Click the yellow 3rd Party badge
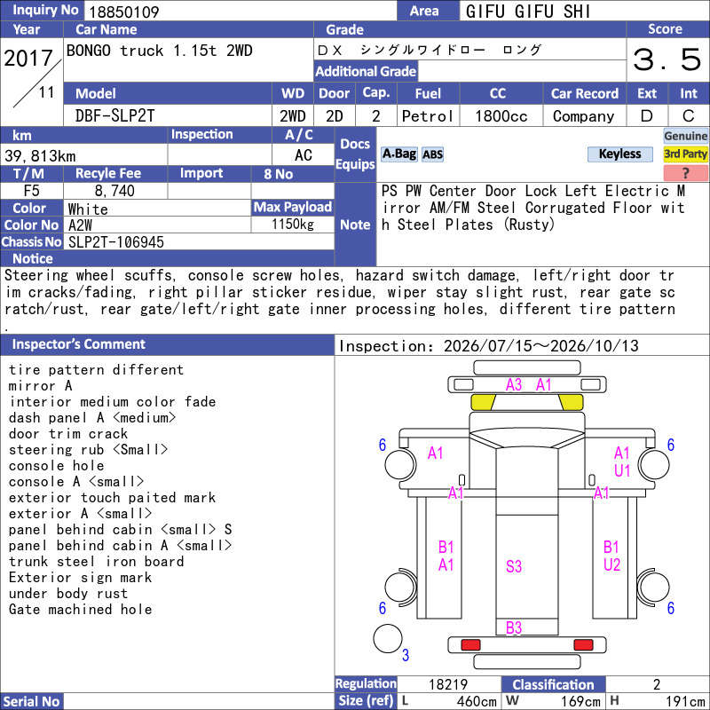The image size is (710, 710). [685, 154]
